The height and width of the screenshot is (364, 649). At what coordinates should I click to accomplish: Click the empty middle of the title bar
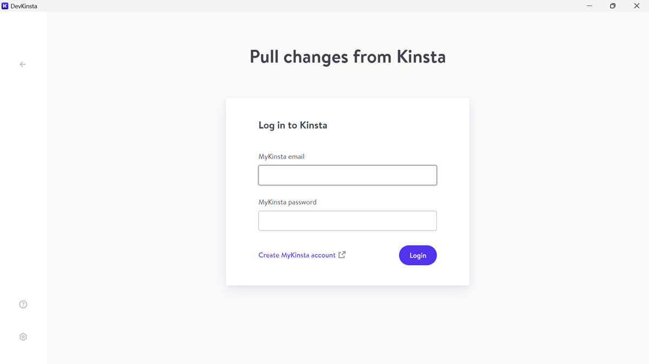(x=325, y=6)
